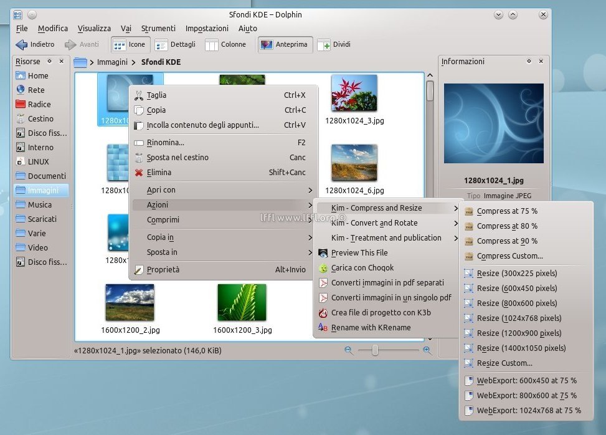
Task: Open the Strumenti menu
Action: tap(158, 29)
